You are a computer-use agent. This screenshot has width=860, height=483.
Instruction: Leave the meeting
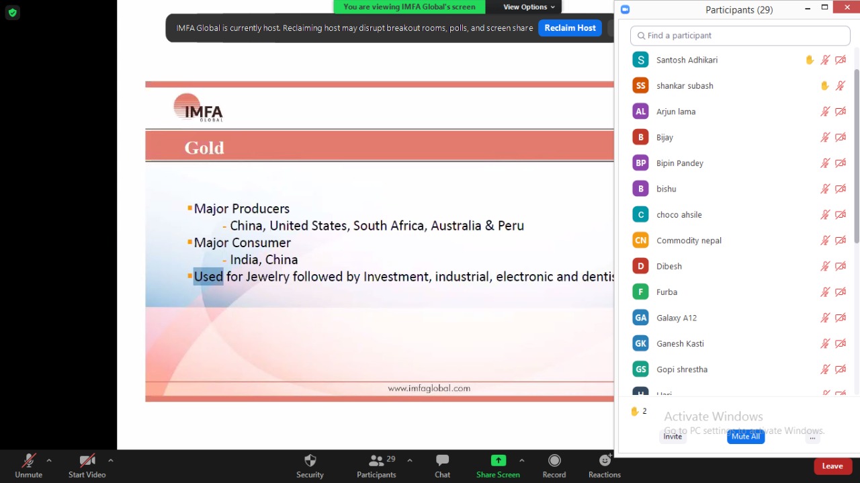(832, 466)
